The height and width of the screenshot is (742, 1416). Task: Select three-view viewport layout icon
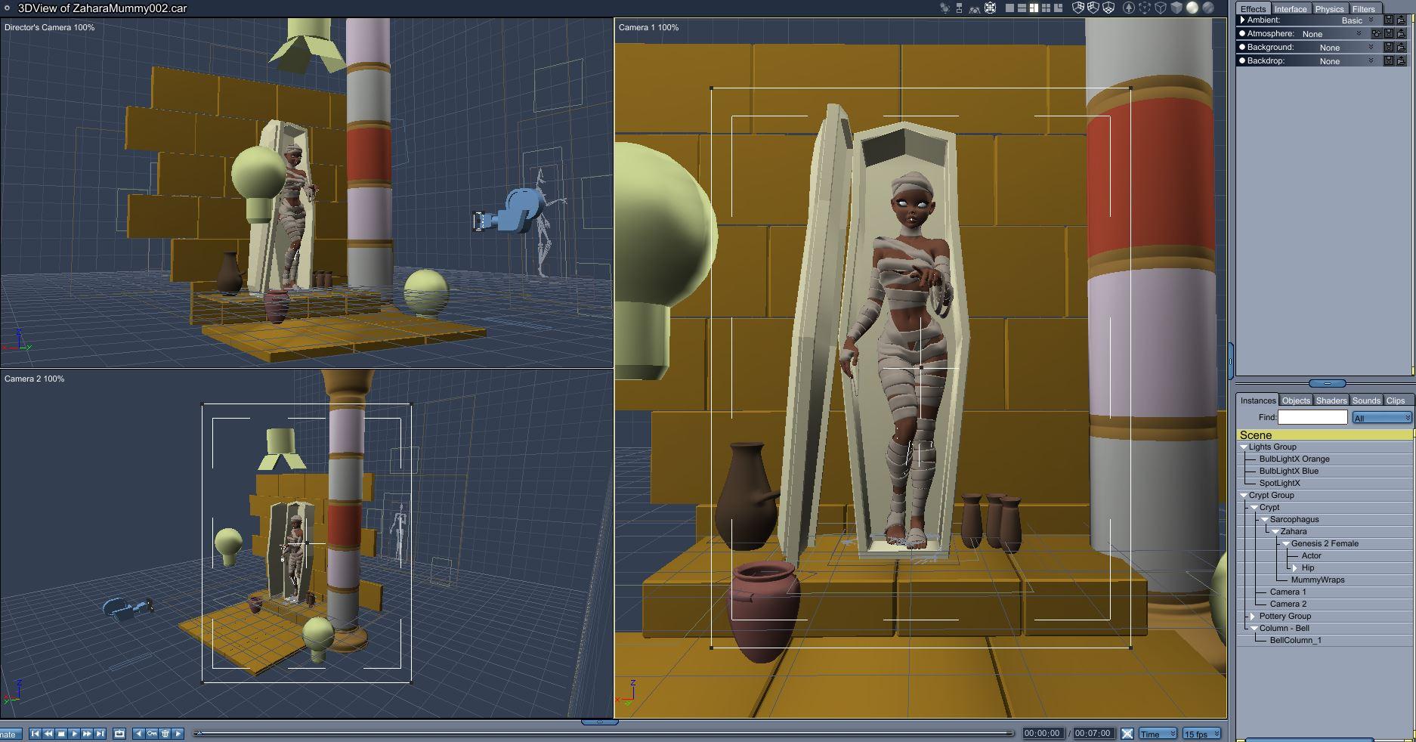click(x=1034, y=8)
